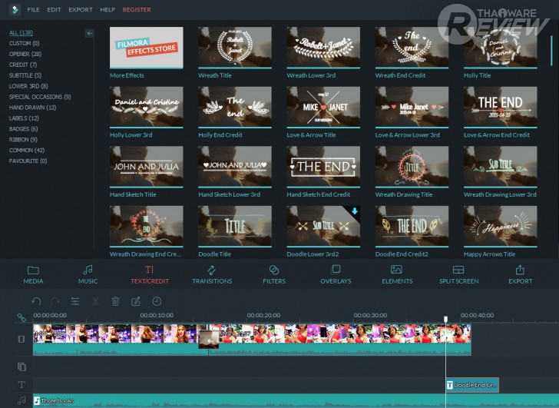Select the Holly End Credit thumbnail
Viewport: 559px width, 408px height.
[235, 107]
